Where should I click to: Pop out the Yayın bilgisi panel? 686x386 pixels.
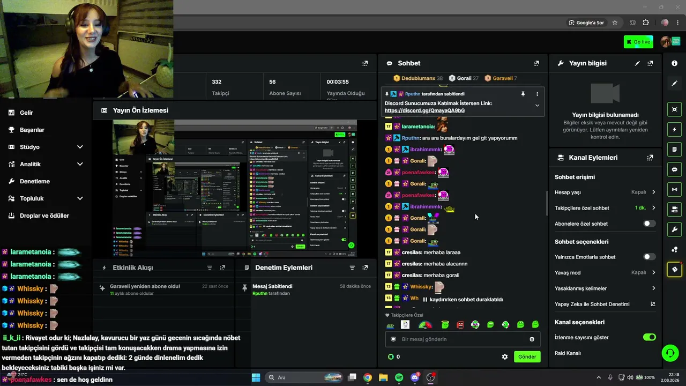(x=650, y=63)
